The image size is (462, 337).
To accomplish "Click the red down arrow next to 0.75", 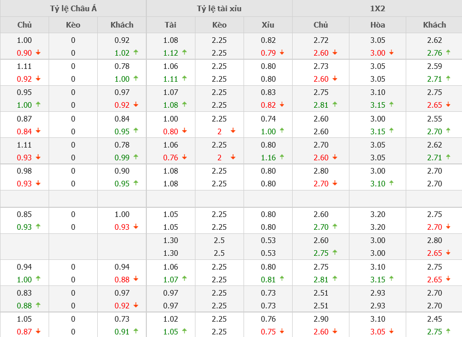I will 282,331.
